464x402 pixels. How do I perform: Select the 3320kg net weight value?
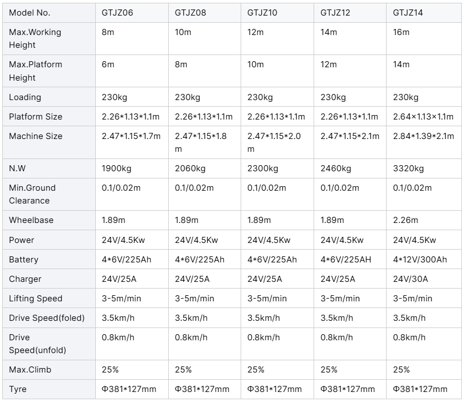pos(408,168)
